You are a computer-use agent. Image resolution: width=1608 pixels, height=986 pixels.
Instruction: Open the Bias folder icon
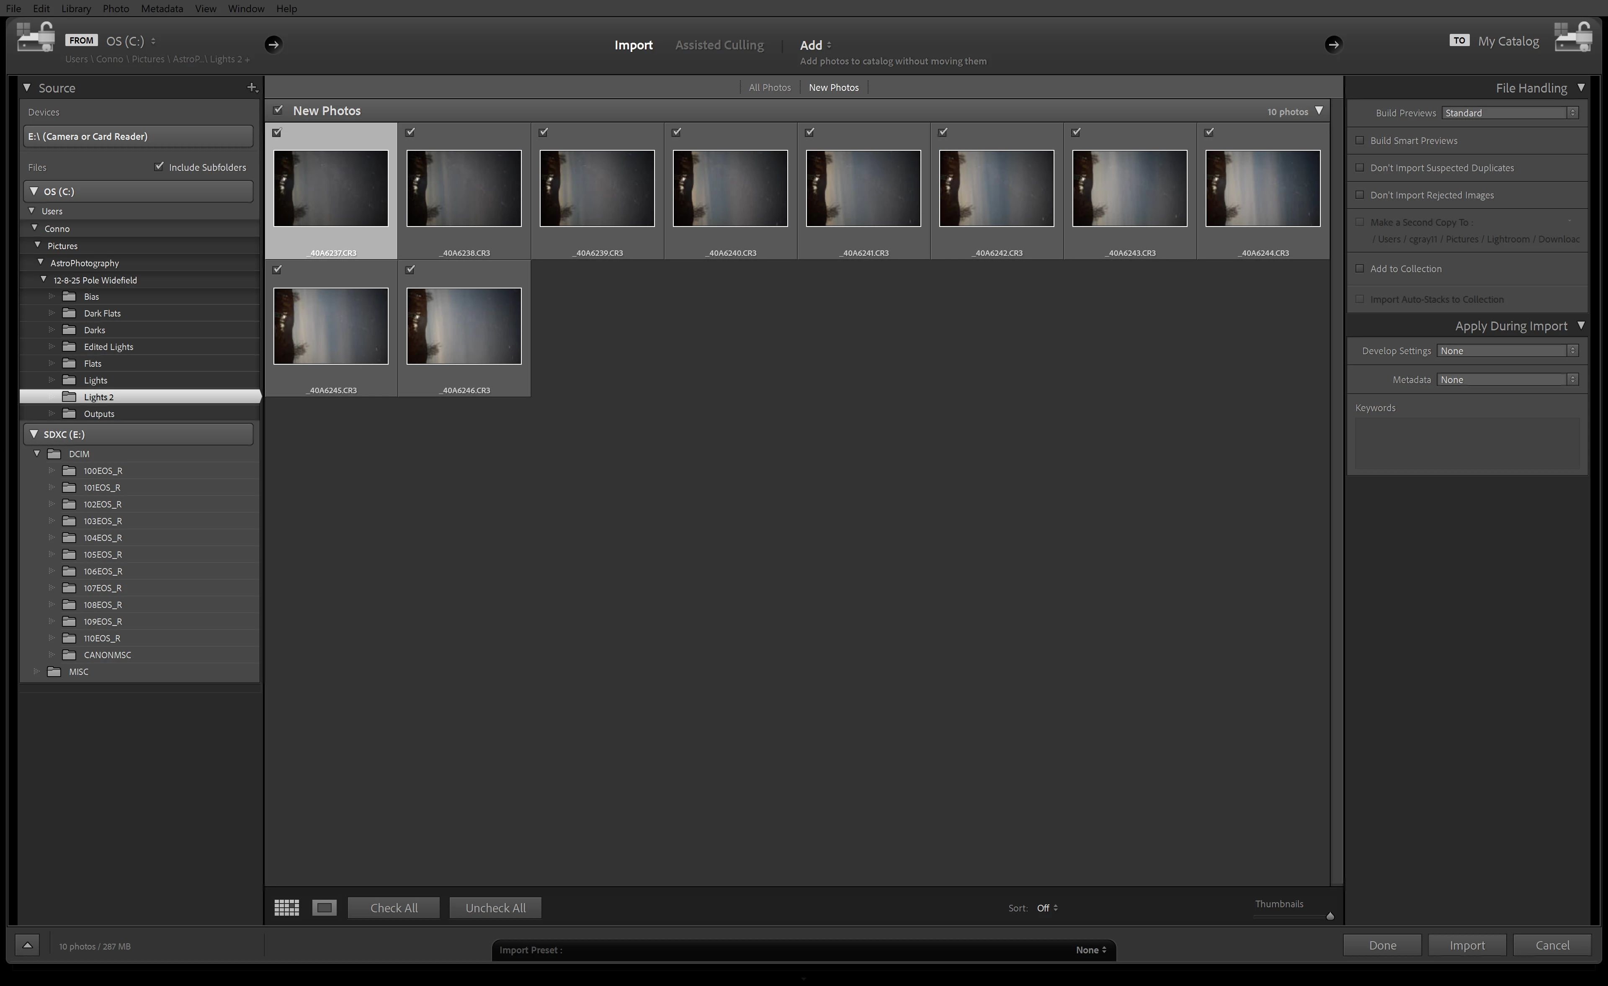69,296
